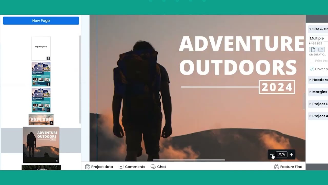Image resolution: width=328 pixels, height=185 pixels.
Task: Select the 2024 boxed text on canvas
Action: (277, 87)
